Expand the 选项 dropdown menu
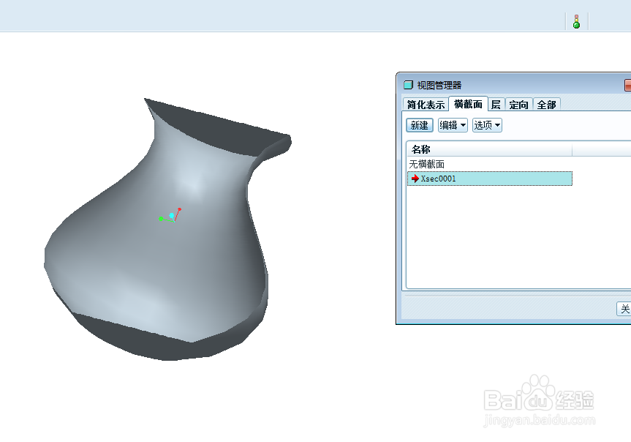The height and width of the screenshot is (442, 631). (487, 125)
